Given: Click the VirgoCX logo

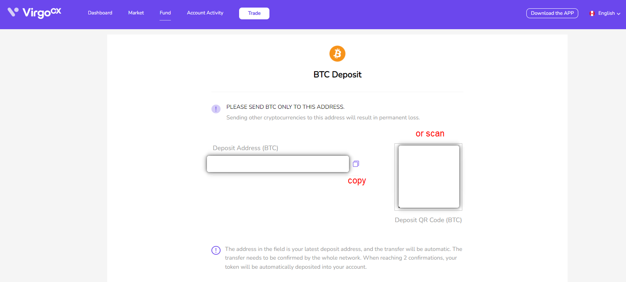Looking at the screenshot, I should (34, 13).
